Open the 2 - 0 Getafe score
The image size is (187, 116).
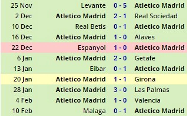[x=120, y=58]
